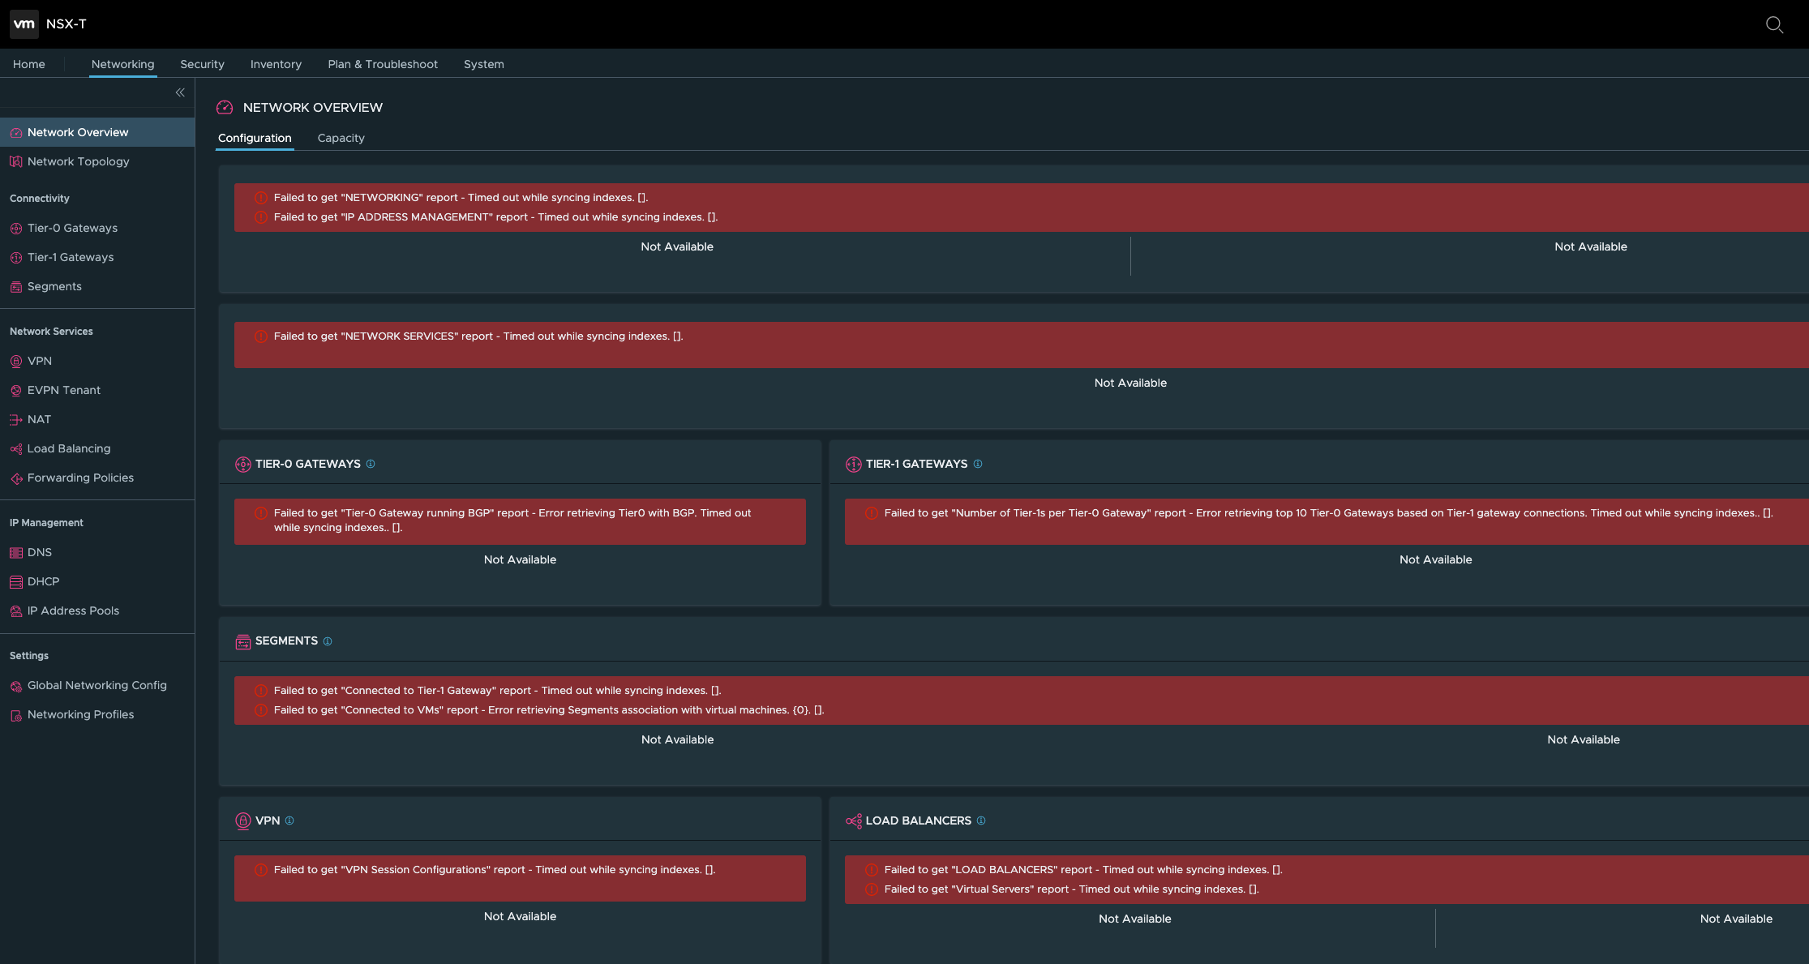The image size is (1809, 964).
Task: Navigate to Tier-0 Gateways sidebar link
Action: tap(73, 228)
